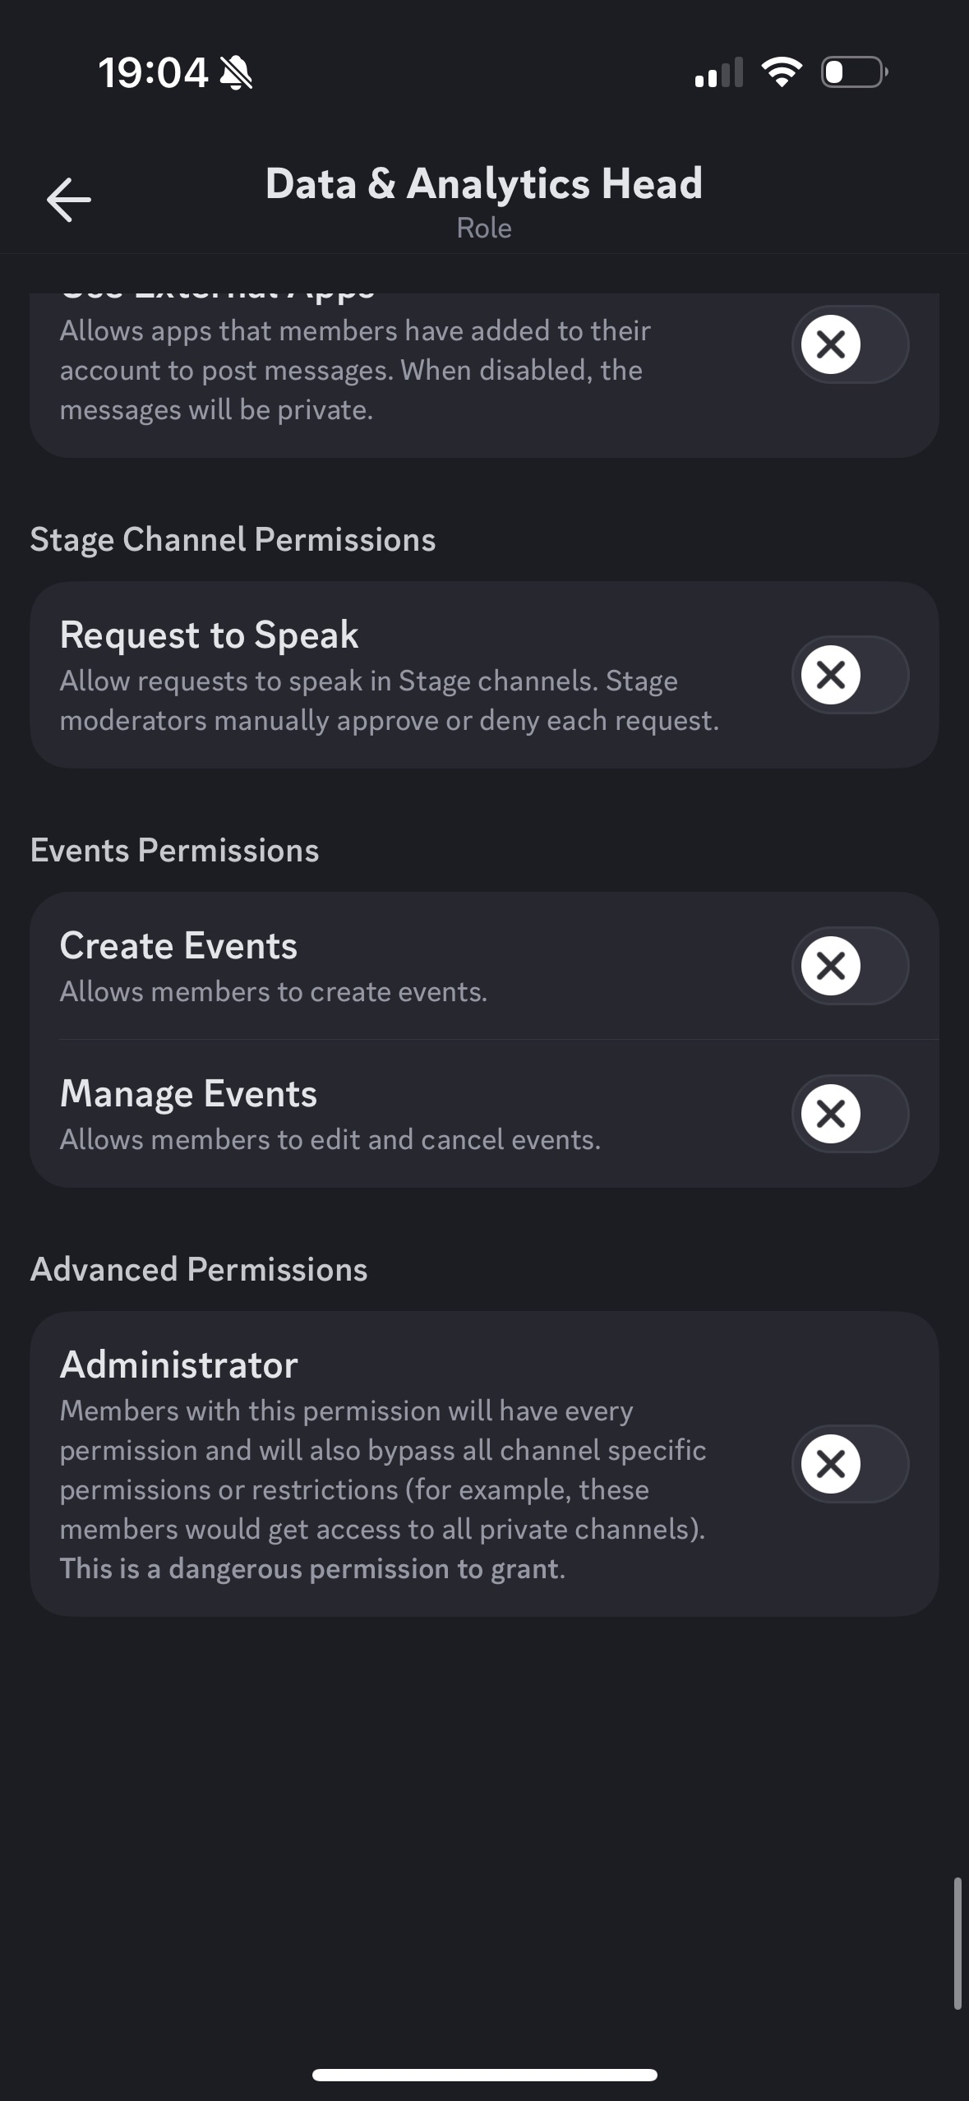Tap the Administrator permission label
Screen dimensions: 969x2101
(x=178, y=1365)
